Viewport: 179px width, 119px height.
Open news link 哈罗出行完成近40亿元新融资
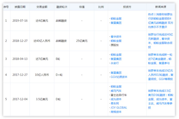160,41
